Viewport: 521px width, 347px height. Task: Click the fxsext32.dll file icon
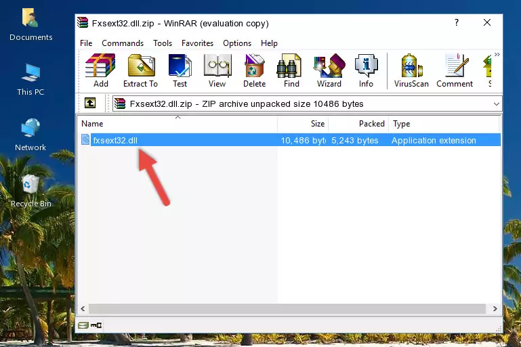click(85, 139)
